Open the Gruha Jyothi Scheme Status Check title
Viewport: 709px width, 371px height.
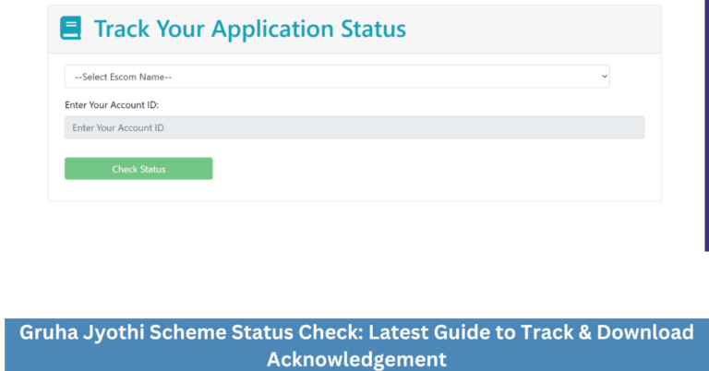click(x=354, y=344)
